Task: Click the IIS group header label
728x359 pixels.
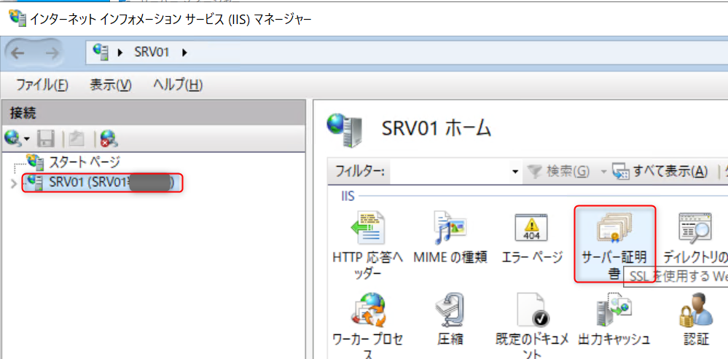Action: pos(348,197)
